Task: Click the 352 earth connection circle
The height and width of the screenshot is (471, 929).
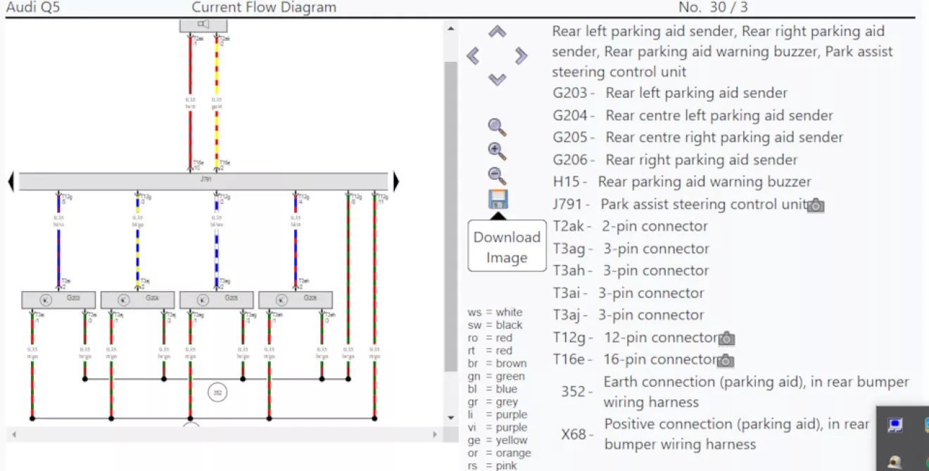Action: (217, 392)
